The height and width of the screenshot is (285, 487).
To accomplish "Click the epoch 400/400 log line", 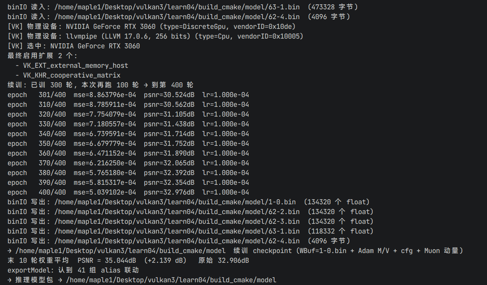I will point(128,192).
